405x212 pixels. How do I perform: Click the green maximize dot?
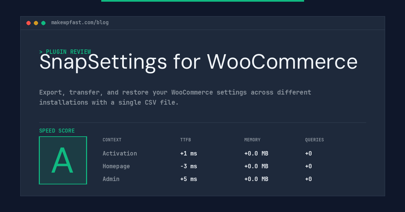(x=44, y=23)
